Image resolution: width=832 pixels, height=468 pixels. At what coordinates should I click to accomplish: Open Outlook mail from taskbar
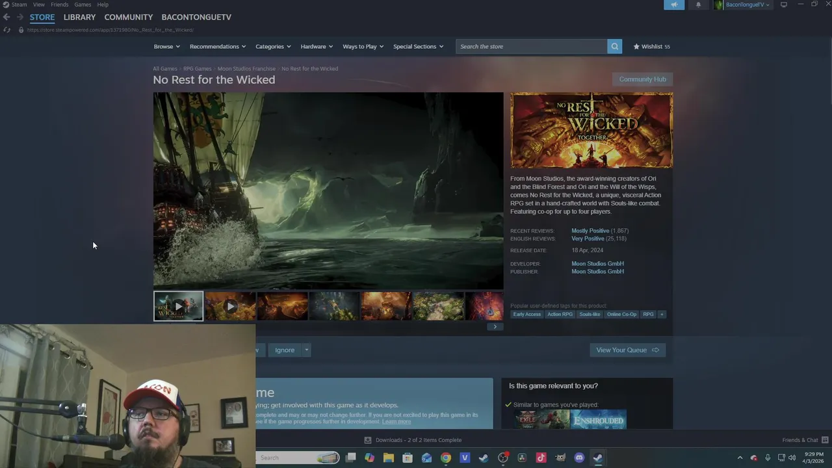(x=426, y=458)
